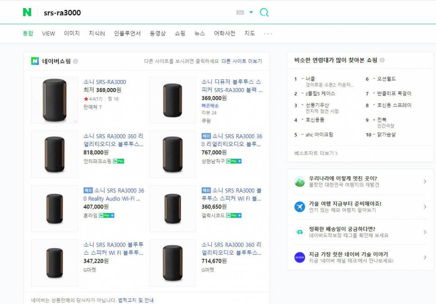Click the N Pay plus badge beside 혼라임
This screenshot has width=436, height=304.
coord(107,216)
